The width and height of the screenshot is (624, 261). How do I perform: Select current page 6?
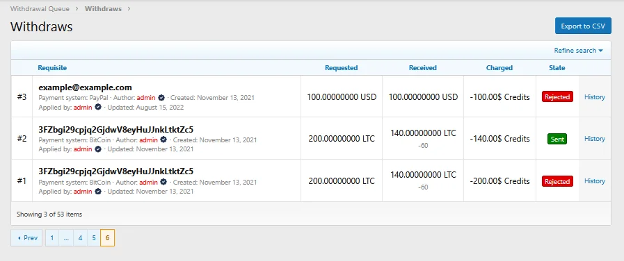click(x=107, y=237)
